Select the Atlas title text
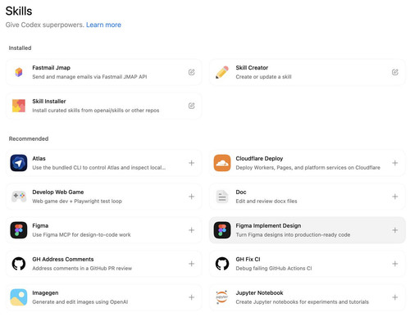Screen dimensions: 410x317 (39, 159)
